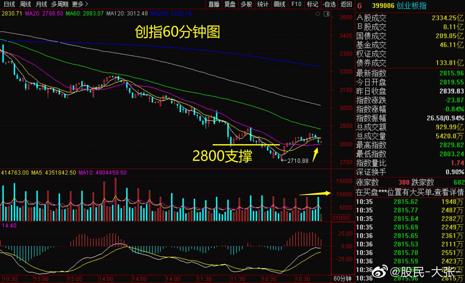Select the stock name 创业板指
Screen dimensions: 465x283
pyautogui.click(x=411, y=6)
